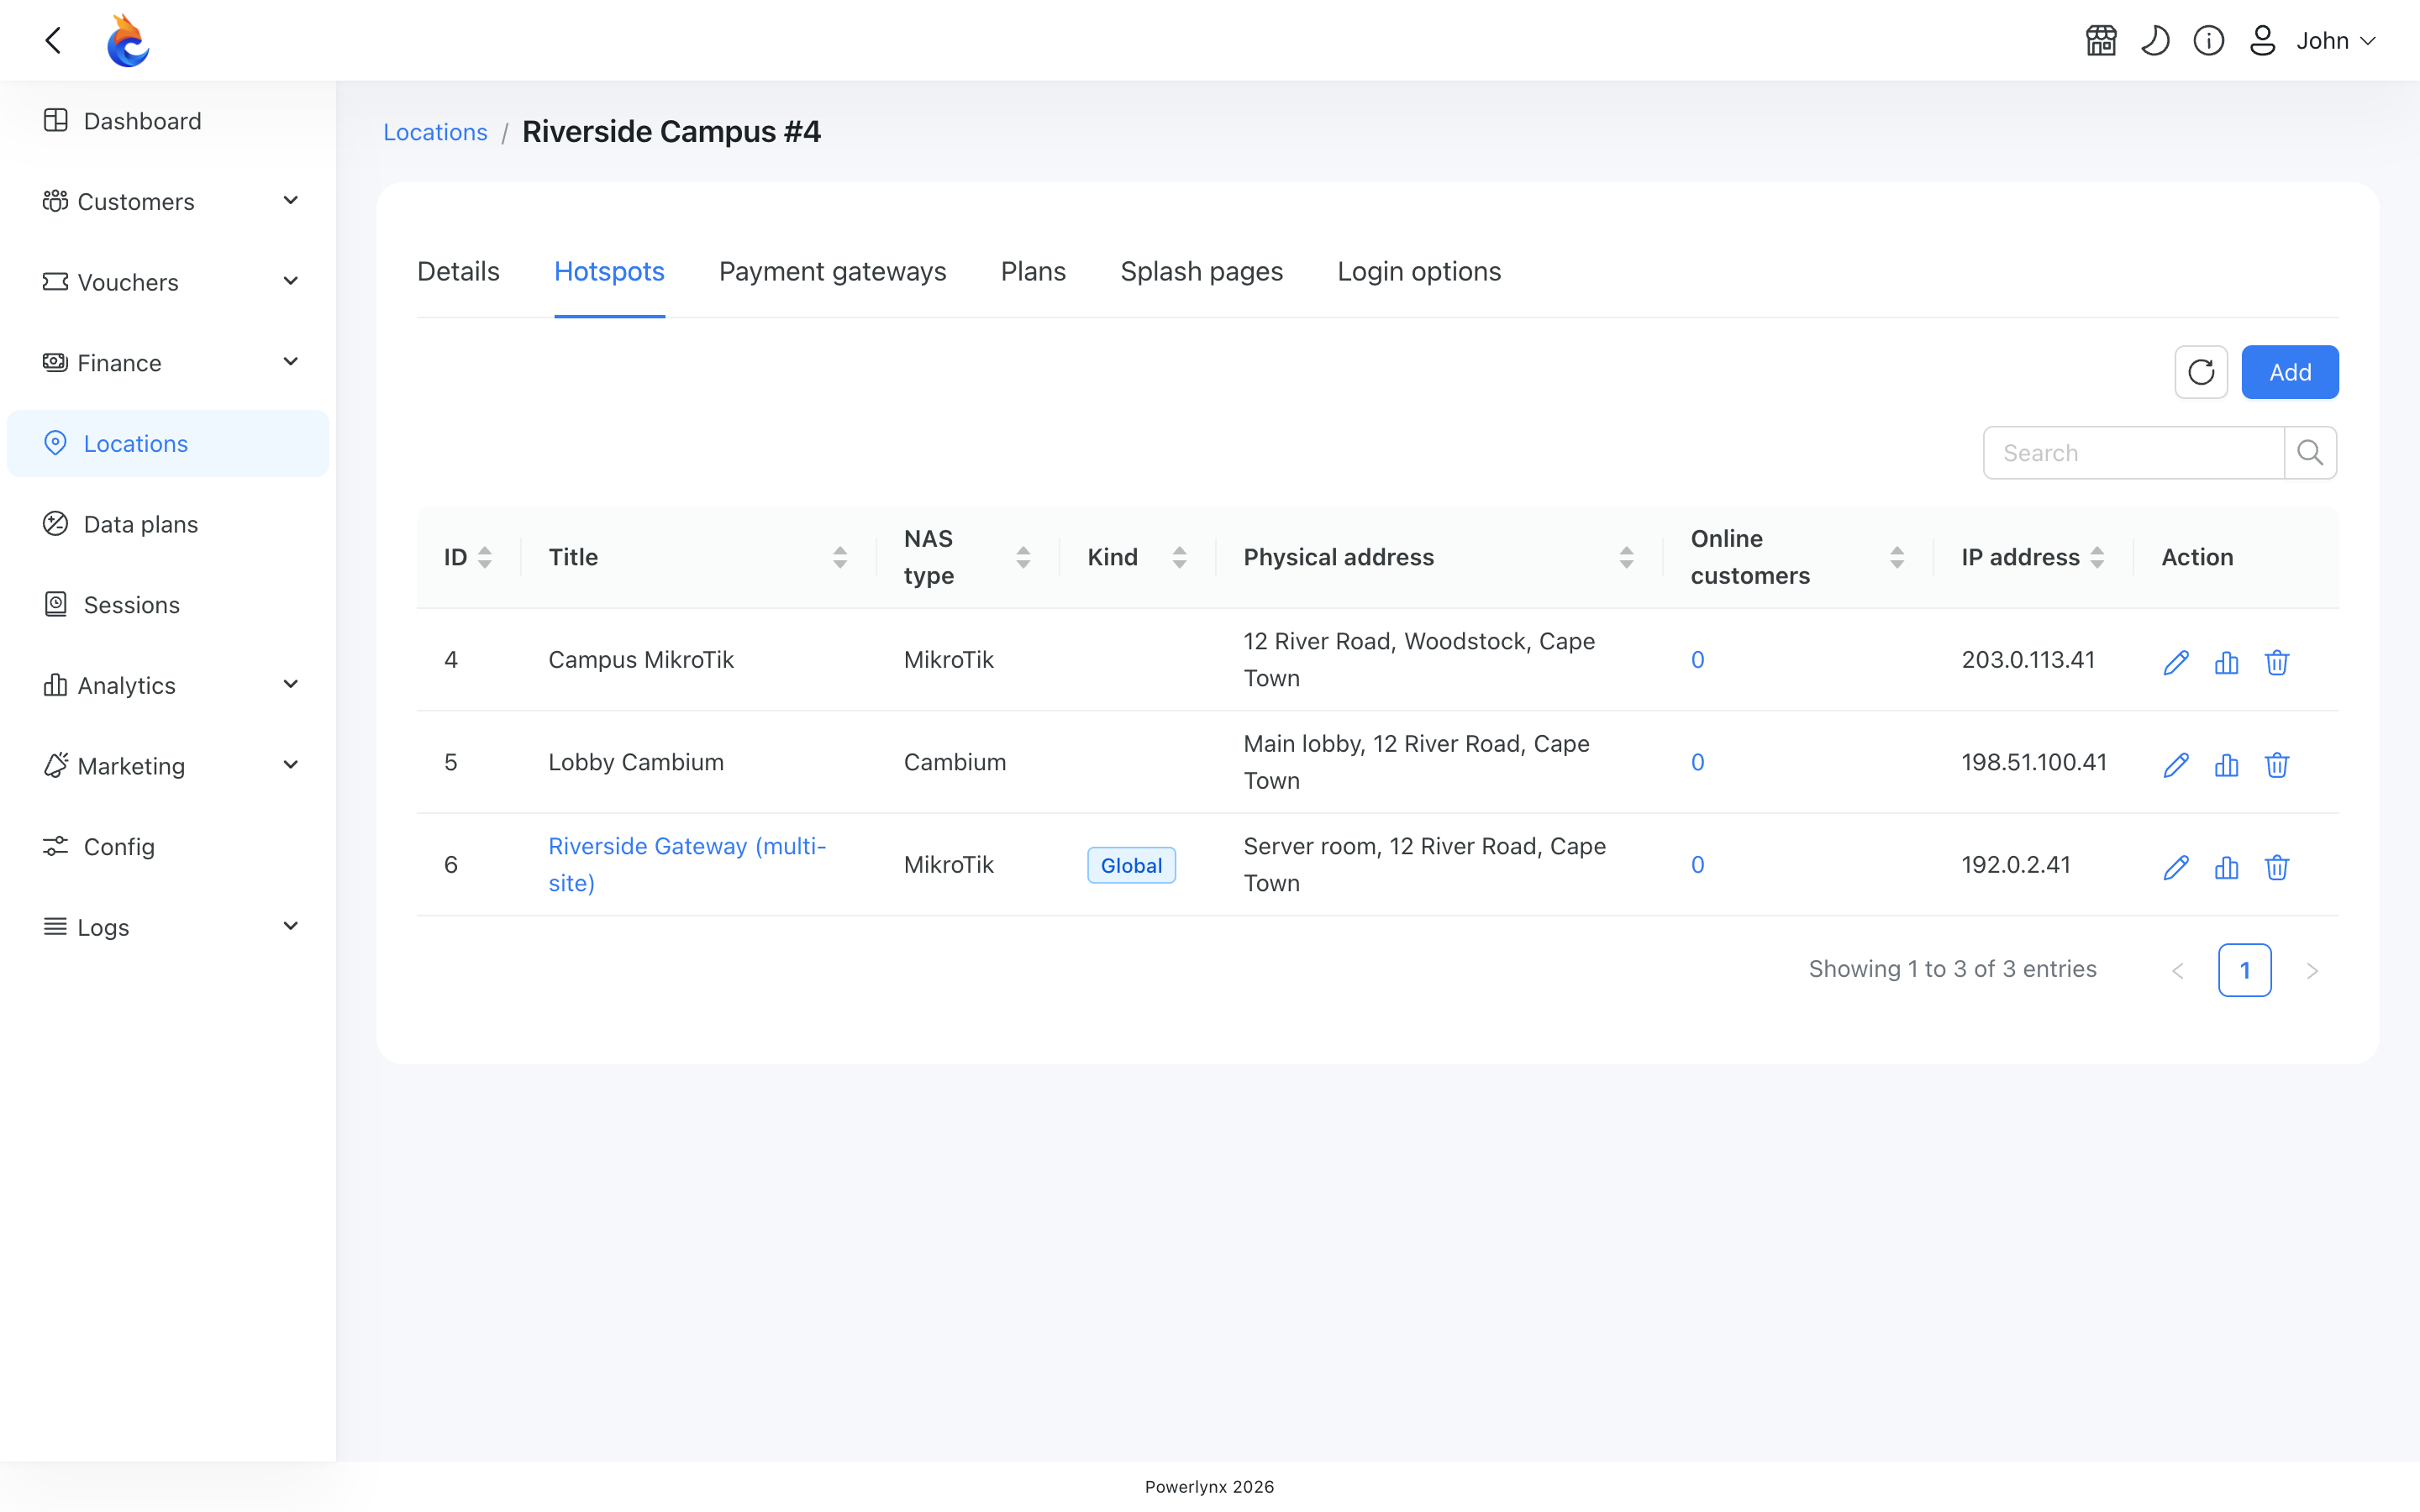Image resolution: width=2420 pixels, height=1512 pixels.
Task: Click the search magnifier button
Action: point(2310,453)
